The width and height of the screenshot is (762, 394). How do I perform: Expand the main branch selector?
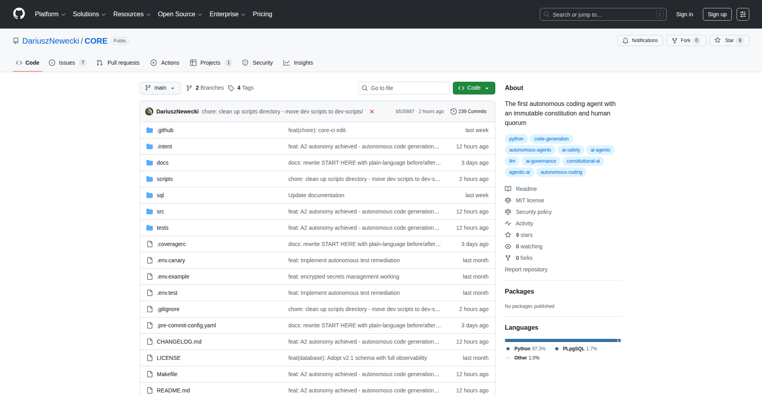(160, 88)
